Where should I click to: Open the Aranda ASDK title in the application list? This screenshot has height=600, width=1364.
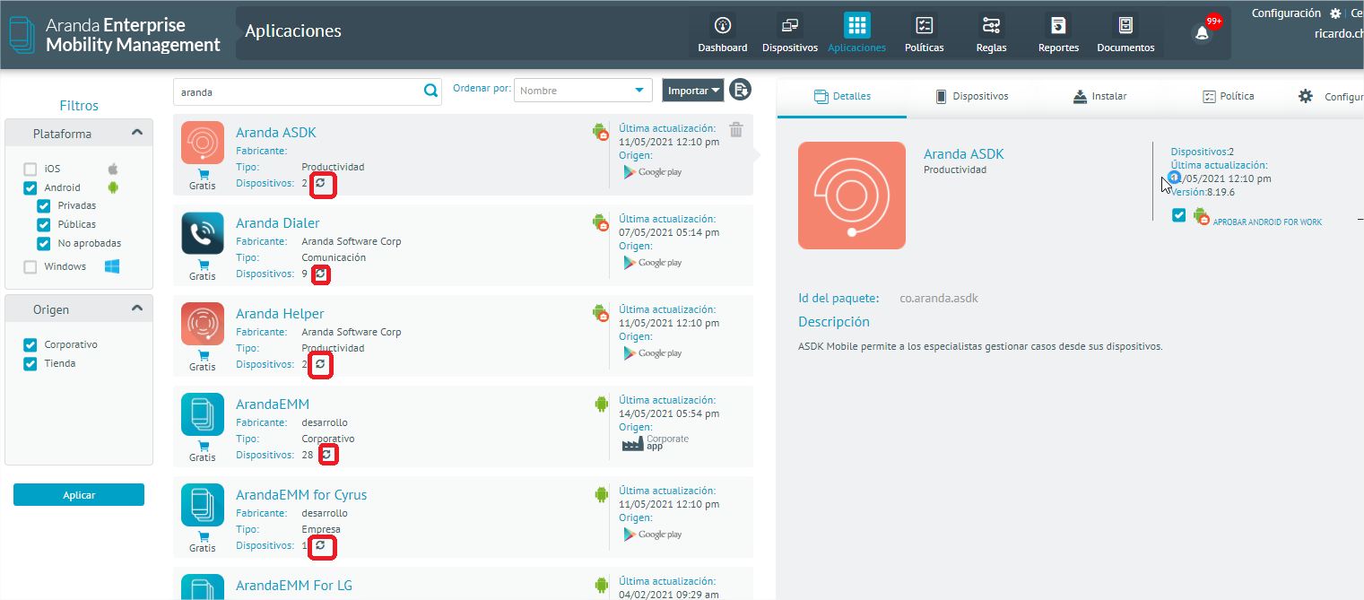[276, 133]
